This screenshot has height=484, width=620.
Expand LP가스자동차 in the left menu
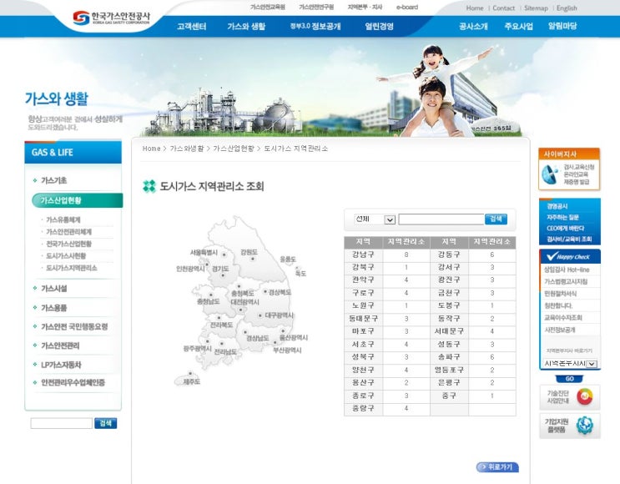tap(61, 365)
